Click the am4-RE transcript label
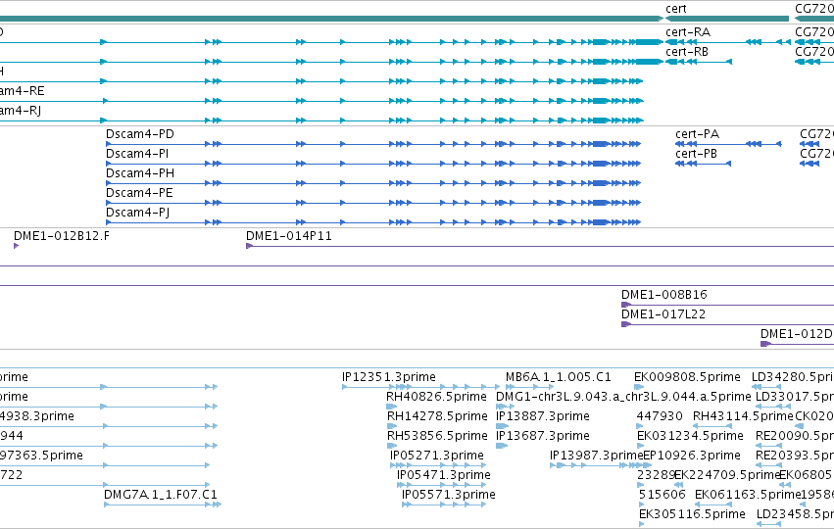The width and height of the screenshot is (834, 529). point(22,91)
